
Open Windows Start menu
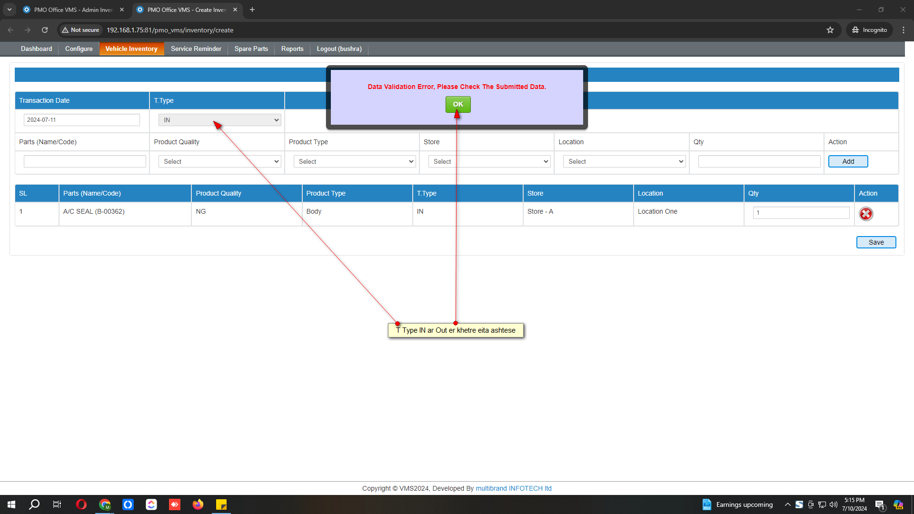11,504
